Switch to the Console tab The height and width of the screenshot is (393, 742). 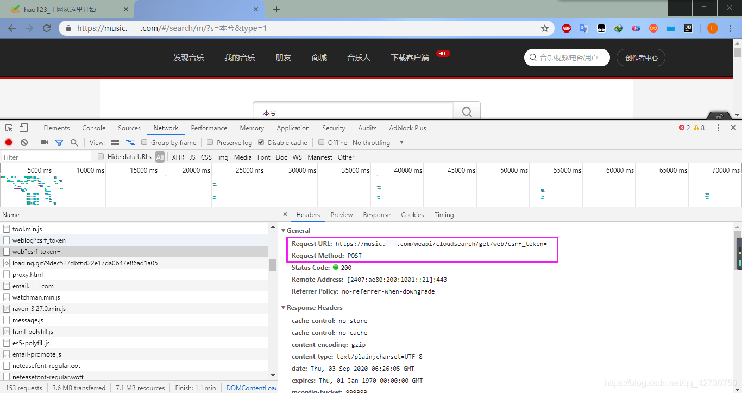click(94, 128)
